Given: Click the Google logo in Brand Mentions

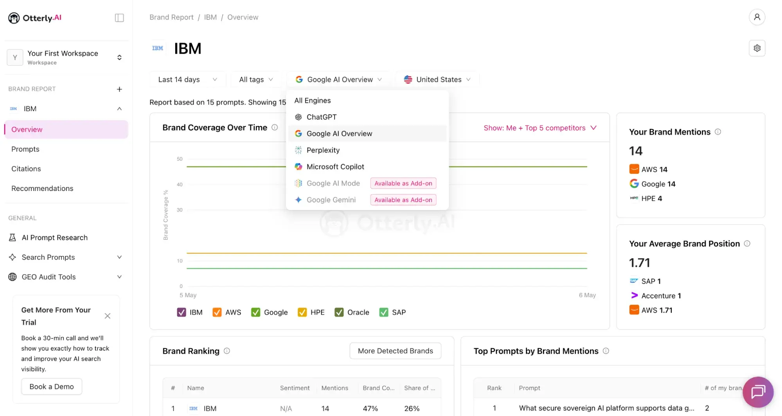Looking at the screenshot, I should pos(634,184).
